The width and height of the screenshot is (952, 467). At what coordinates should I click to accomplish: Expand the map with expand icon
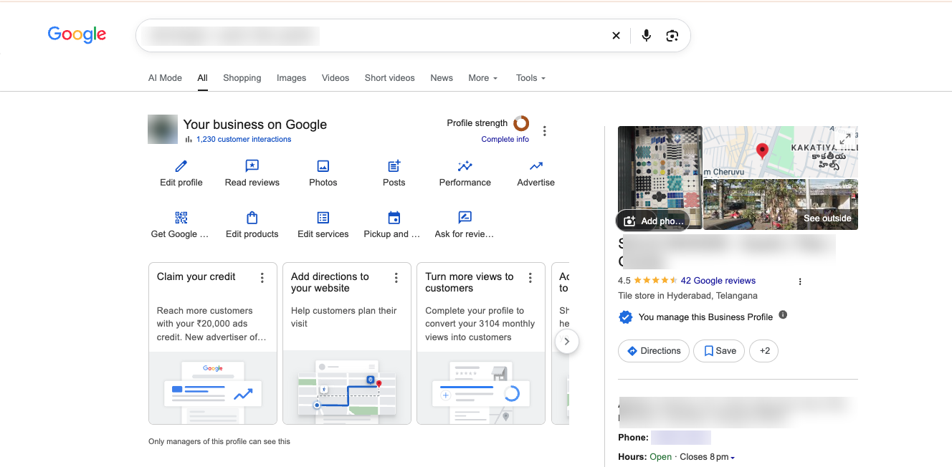[845, 138]
